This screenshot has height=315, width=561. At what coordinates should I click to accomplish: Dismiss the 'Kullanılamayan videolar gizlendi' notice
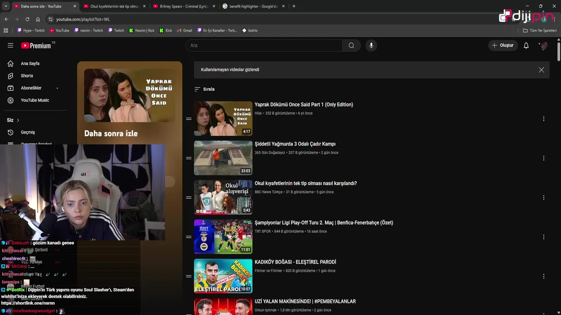(x=541, y=70)
